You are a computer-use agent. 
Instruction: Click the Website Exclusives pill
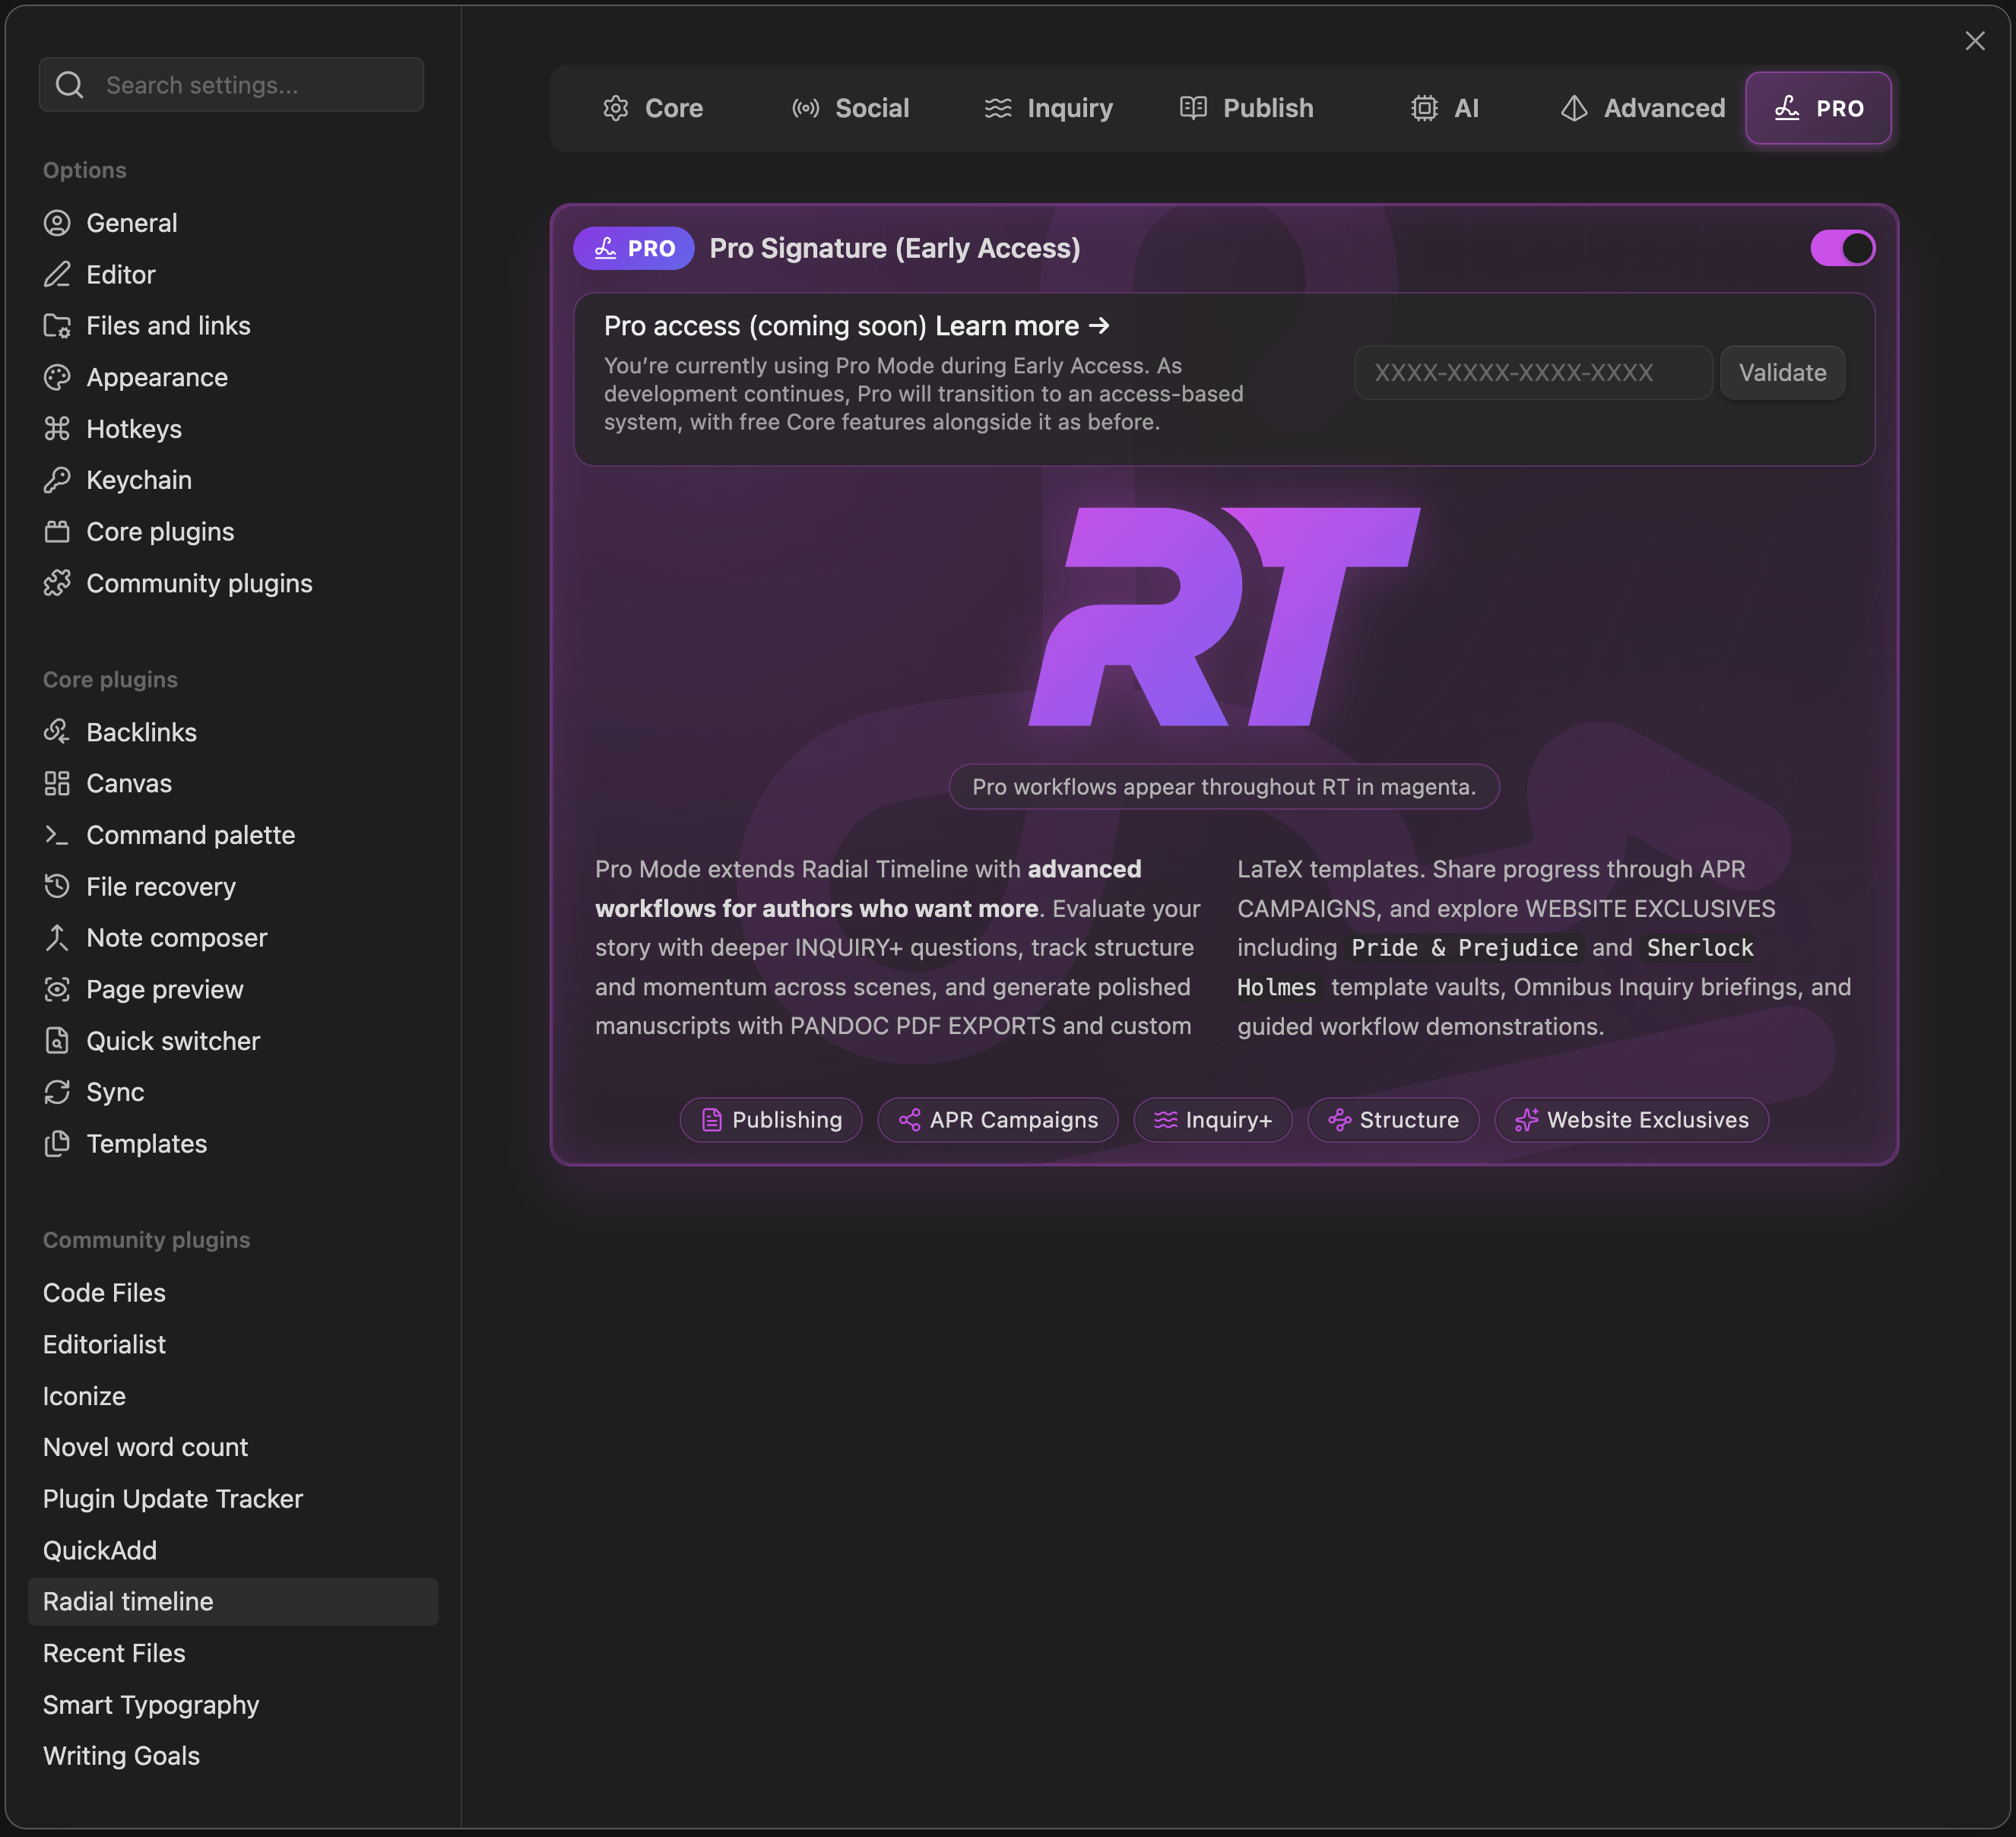coord(1632,1120)
